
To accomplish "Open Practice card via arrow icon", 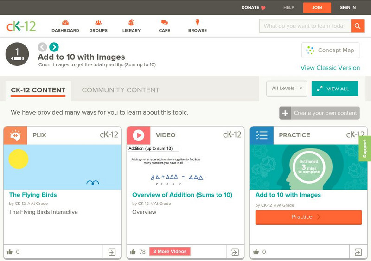I will tap(358, 252).
